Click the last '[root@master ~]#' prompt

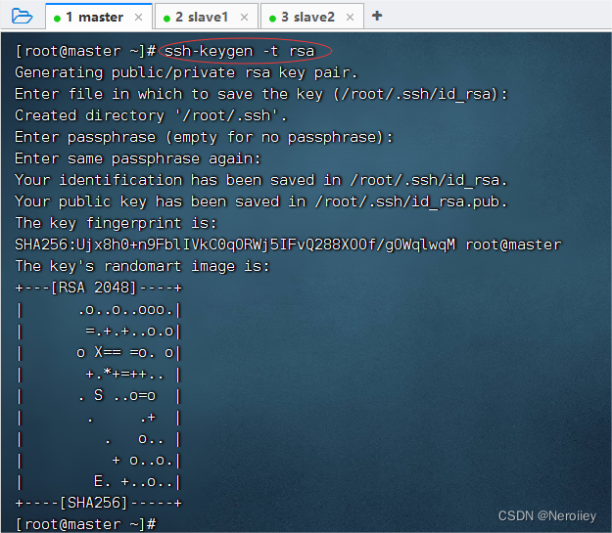pyautogui.click(x=85, y=523)
